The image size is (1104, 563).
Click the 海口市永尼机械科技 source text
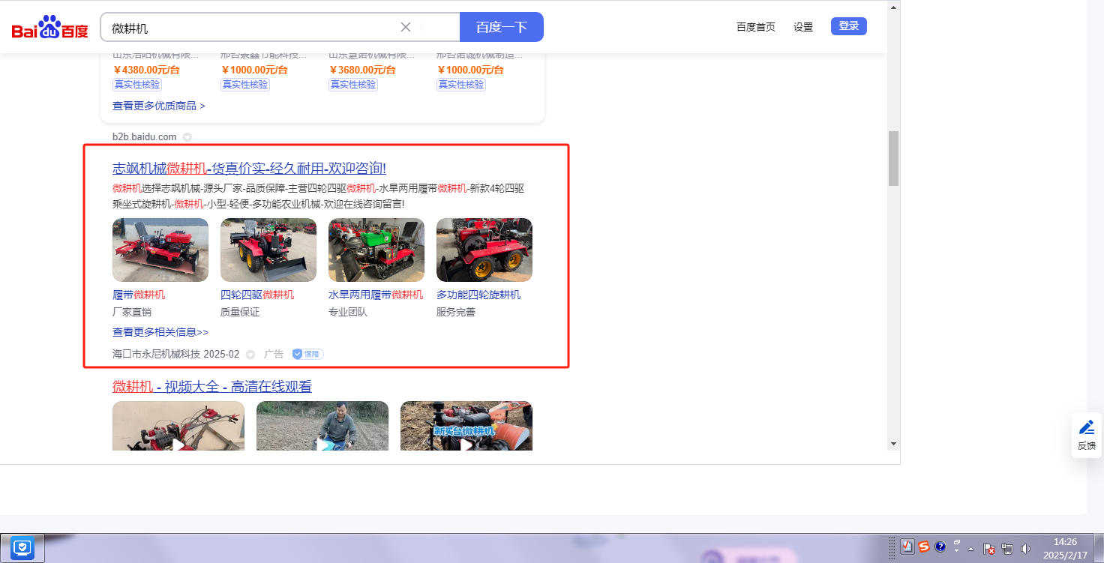[156, 354]
